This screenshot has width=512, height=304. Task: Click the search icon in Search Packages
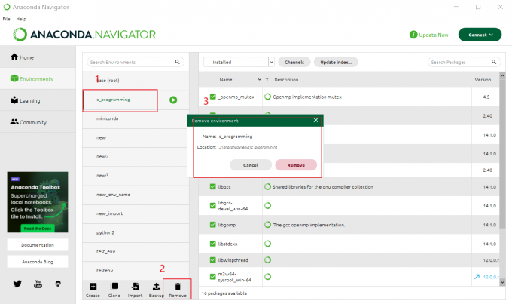point(494,62)
